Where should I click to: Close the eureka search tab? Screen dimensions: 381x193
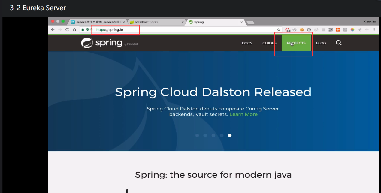click(x=124, y=22)
